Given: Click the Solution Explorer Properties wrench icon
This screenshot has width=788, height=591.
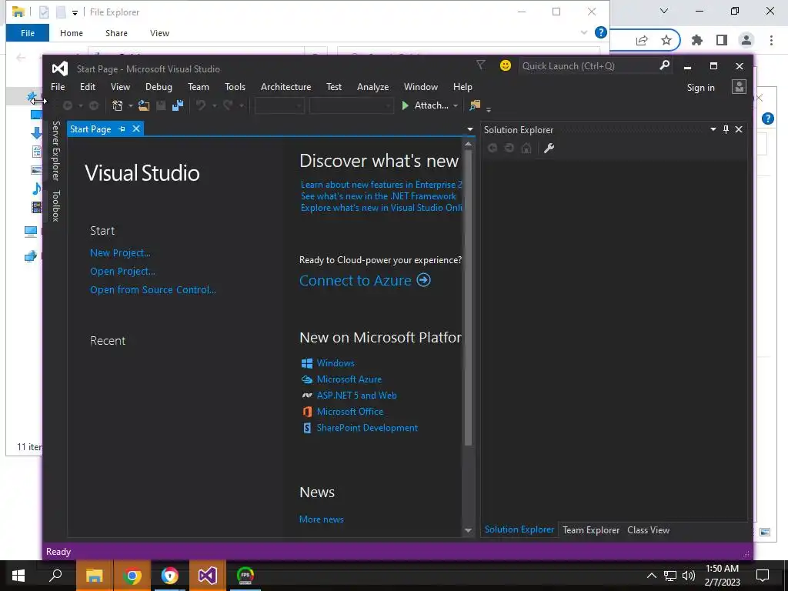Looking at the screenshot, I should (549, 148).
